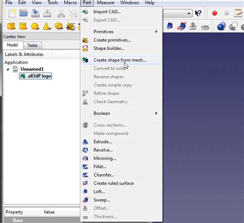
Task: Collapse the Unnamed1 document tree node
Action: click(x=8, y=69)
